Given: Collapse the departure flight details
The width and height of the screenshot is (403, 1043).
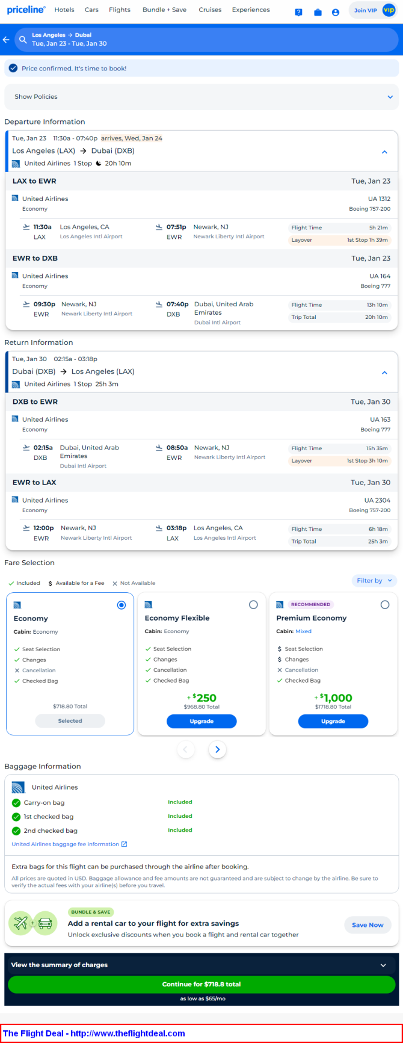Looking at the screenshot, I should 384,152.
